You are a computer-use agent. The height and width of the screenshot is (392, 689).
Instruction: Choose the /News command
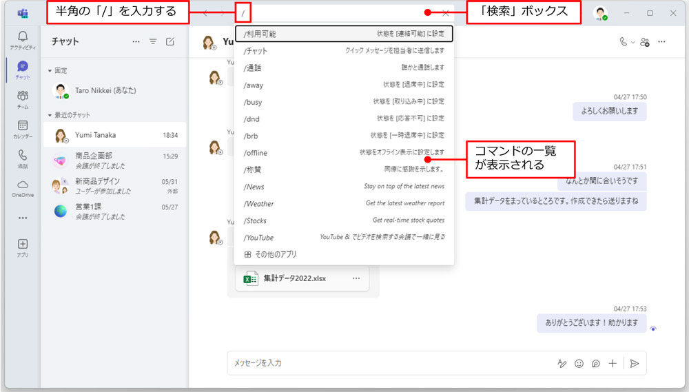click(344, 187)
